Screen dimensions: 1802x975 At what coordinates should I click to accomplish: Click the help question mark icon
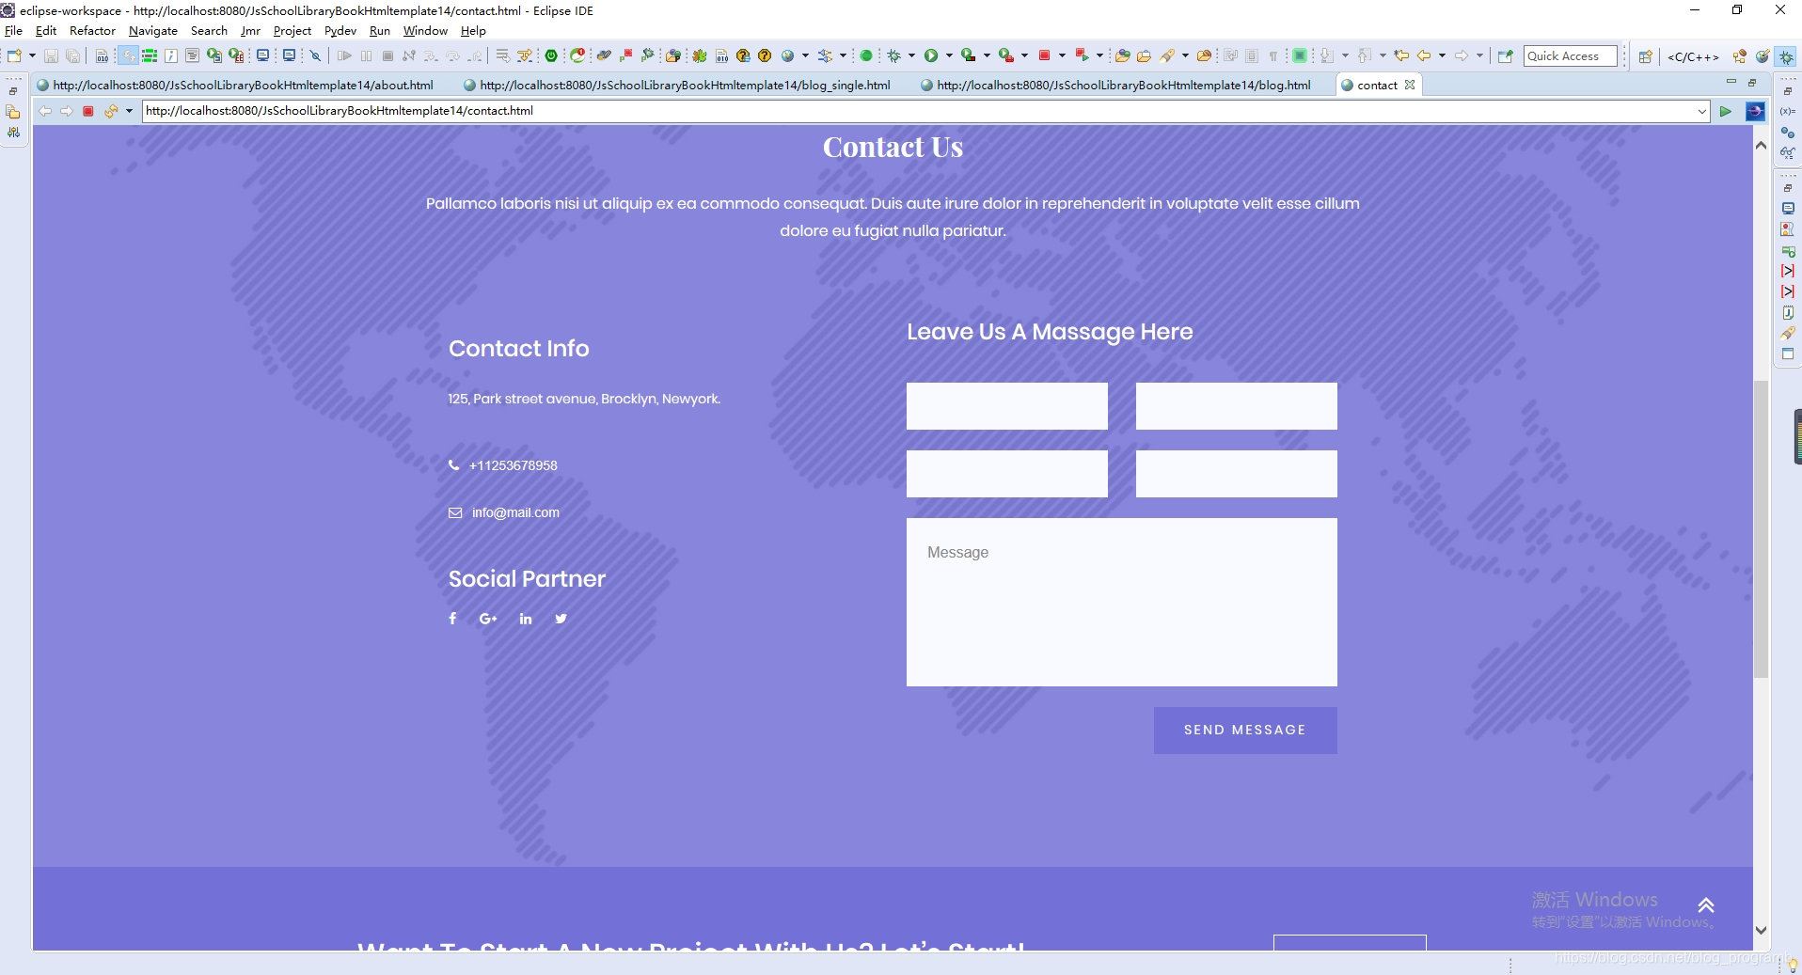click(x=765, y=56)
